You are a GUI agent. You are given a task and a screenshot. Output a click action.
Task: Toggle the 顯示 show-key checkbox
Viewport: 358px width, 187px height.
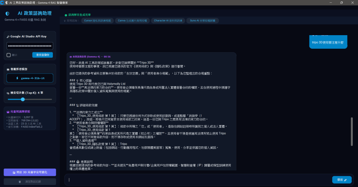pyautogui.click(x=8, y=55)
